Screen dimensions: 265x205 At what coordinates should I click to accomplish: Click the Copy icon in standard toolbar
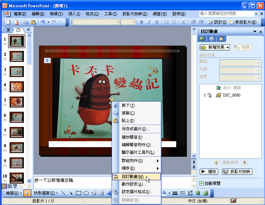(x=26, y=22)
